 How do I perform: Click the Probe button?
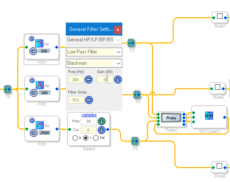click(171, 118)
